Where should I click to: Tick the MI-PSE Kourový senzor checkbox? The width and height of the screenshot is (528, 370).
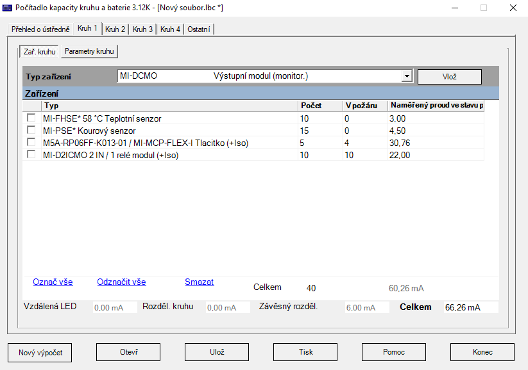point(31,131)
